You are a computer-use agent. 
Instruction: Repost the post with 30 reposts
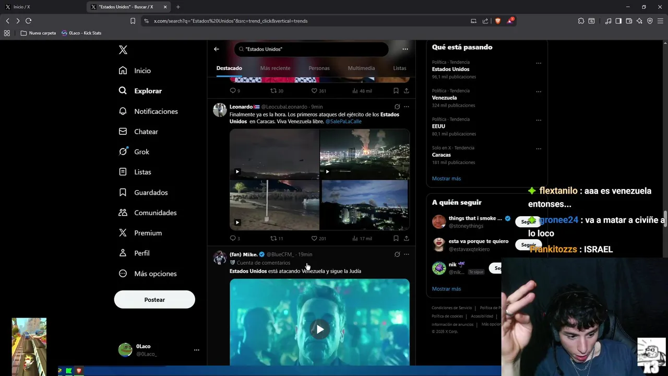tap(277, 91)
